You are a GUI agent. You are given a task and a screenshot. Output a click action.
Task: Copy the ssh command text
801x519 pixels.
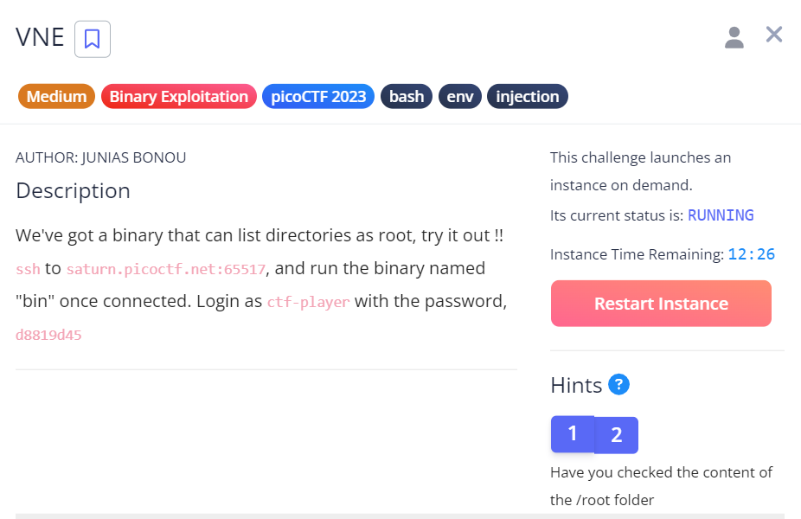[28, 269]
